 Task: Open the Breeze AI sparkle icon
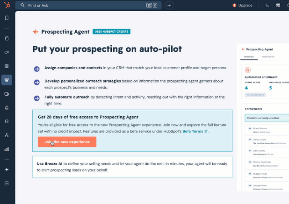pyautogui.click(x=7, y=169)
